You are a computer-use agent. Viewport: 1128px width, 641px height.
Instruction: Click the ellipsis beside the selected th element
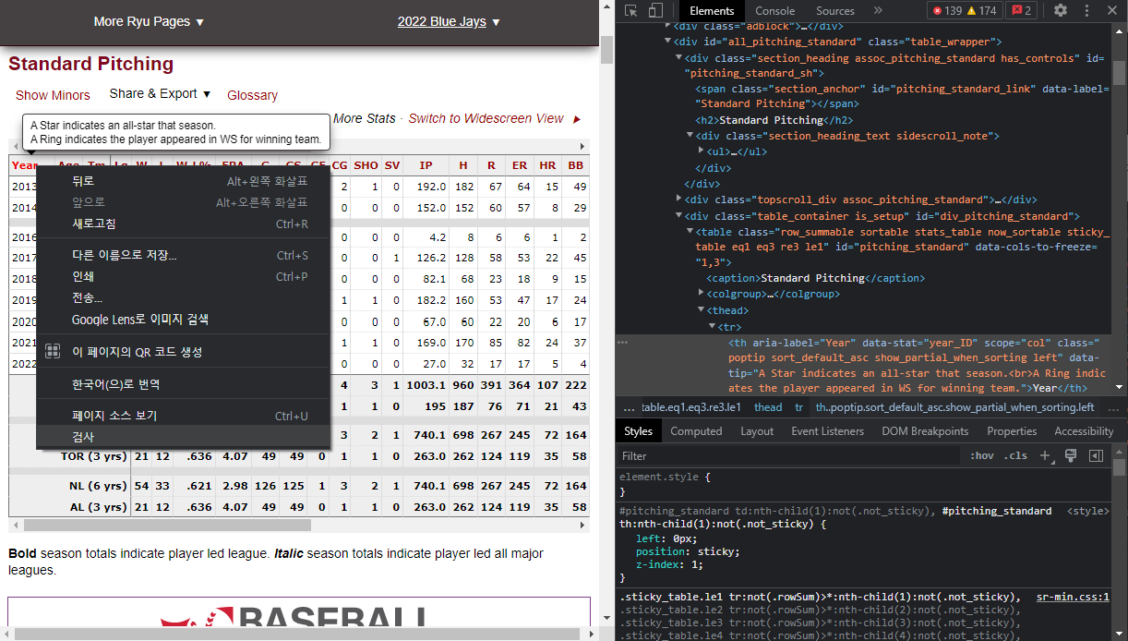[623, 343]
